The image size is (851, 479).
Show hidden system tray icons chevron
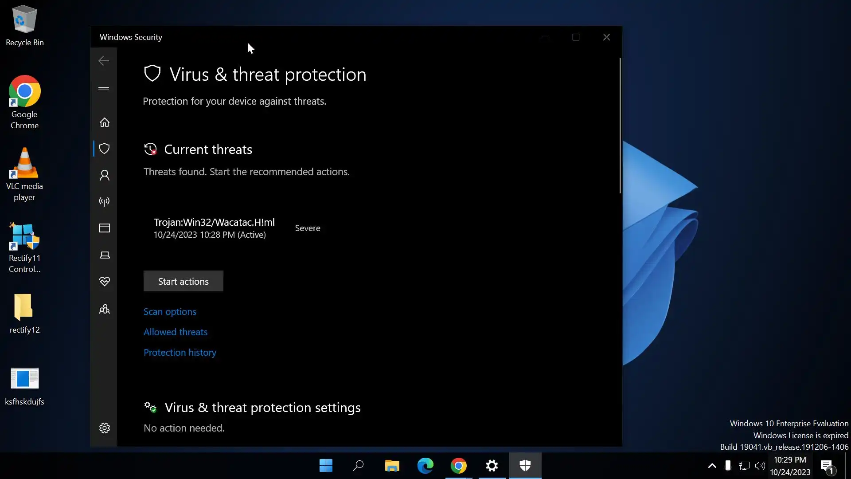pos(712,466)
